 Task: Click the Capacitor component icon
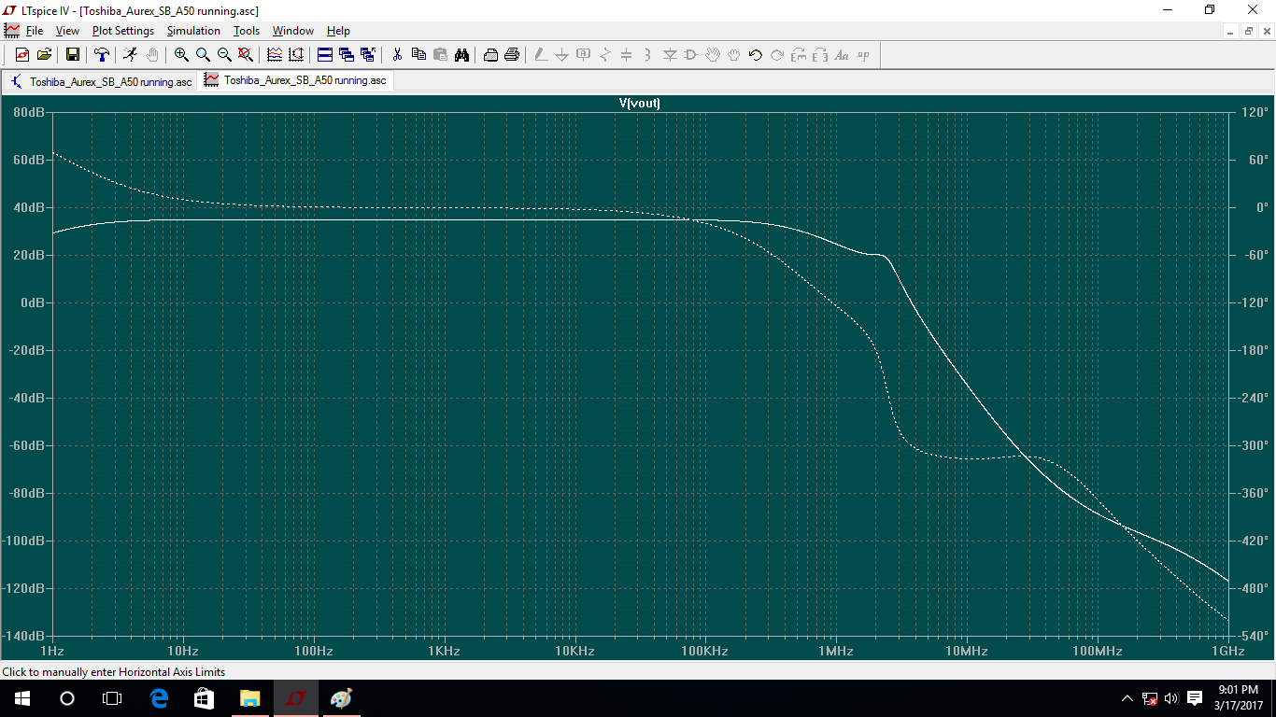[x=626, y=55]
